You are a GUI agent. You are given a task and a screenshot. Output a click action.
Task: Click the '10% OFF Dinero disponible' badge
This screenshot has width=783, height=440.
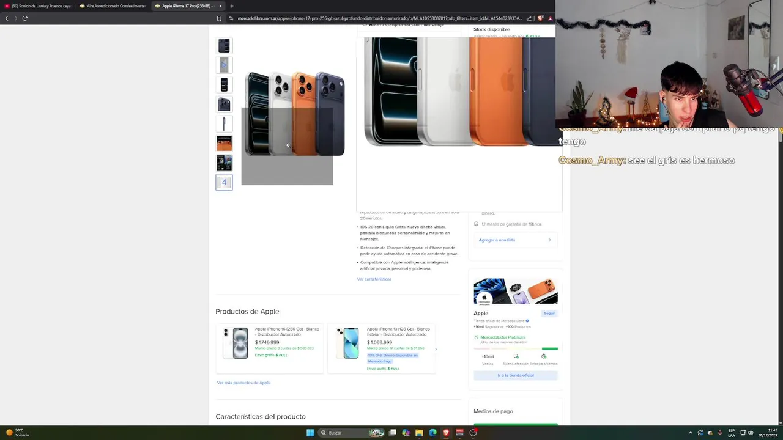[392, 358]
